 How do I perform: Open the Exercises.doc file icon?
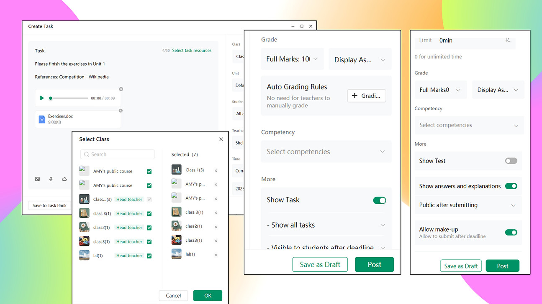(x=42, y=119)
